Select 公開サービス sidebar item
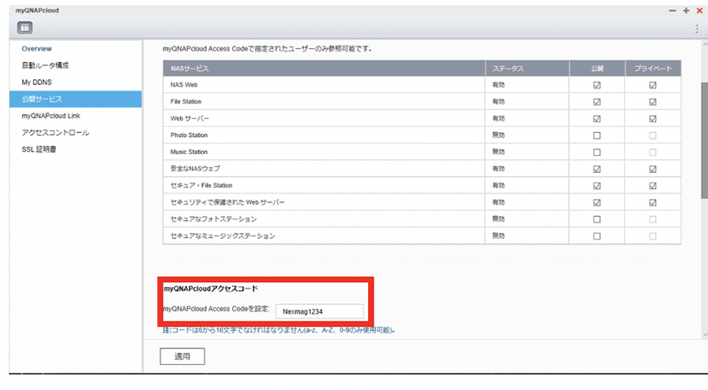The width and height of the screenshot is (708, 390). coord(76,99)
